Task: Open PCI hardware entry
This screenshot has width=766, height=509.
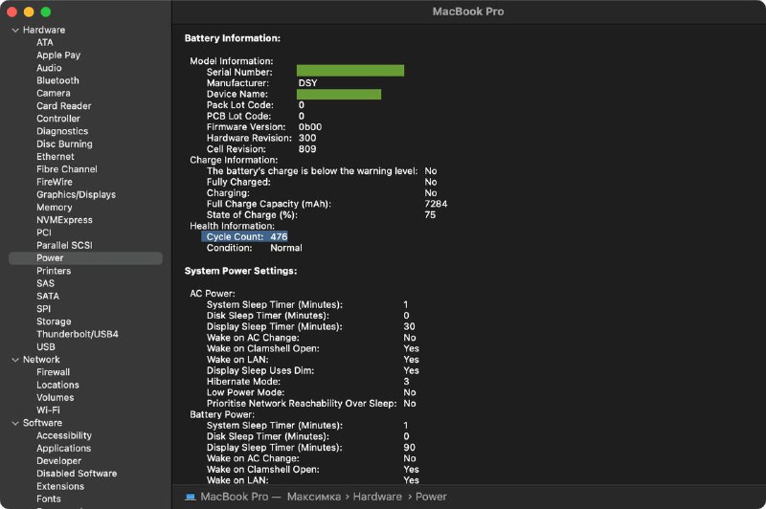Action: [43, 232]
